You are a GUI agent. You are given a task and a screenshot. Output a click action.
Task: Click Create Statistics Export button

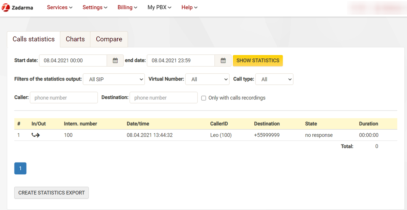coord(52,193)
